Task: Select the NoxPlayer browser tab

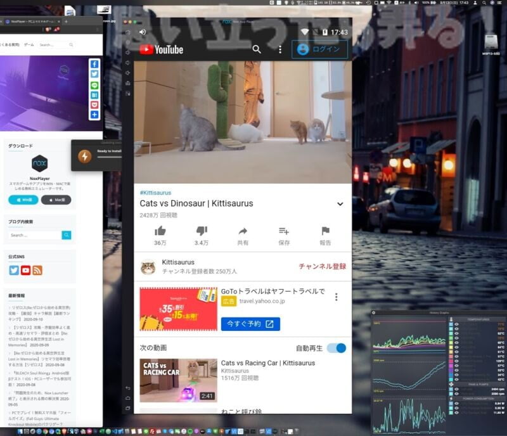Action: 32,22
